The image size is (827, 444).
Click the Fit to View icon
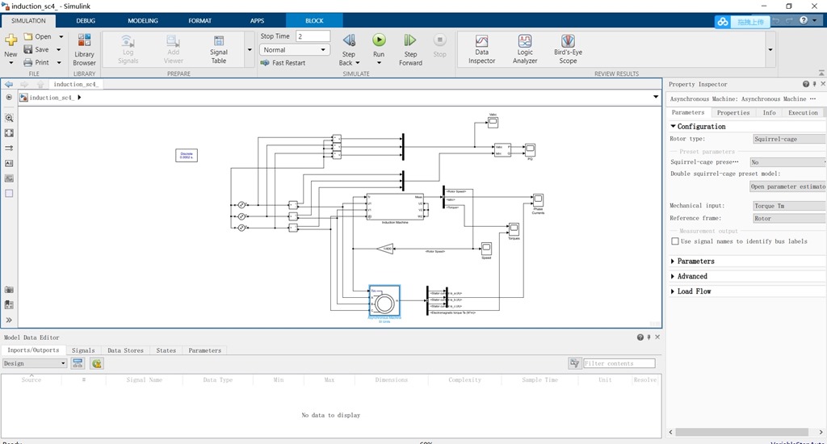pos(9,133)
